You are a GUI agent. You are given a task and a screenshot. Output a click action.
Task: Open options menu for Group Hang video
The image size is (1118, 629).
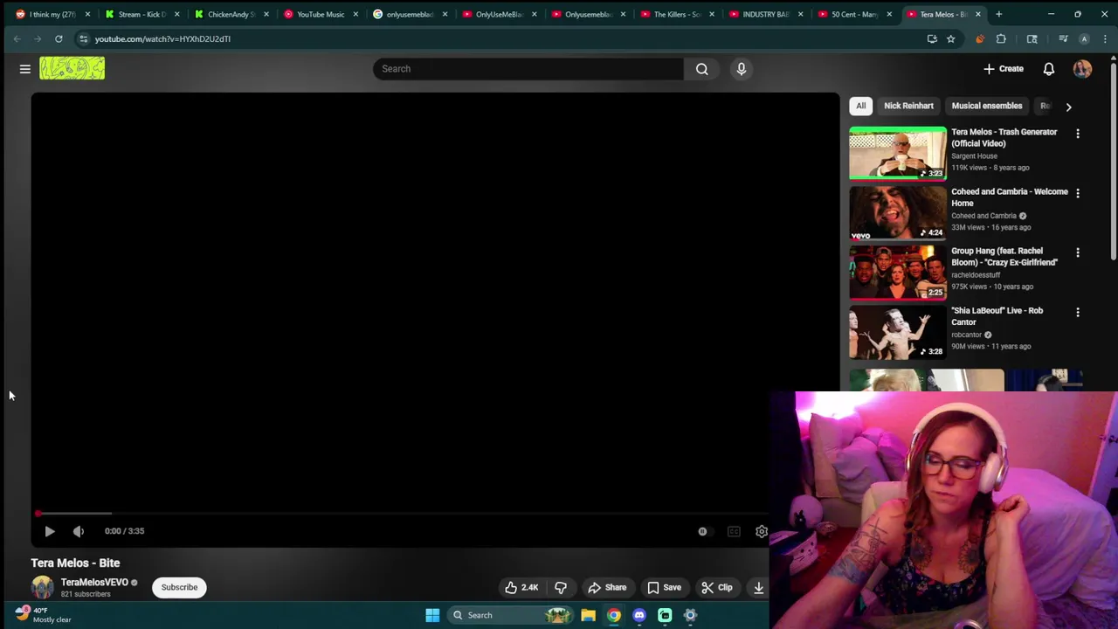pyautogui.click(x=1078, y=252)
